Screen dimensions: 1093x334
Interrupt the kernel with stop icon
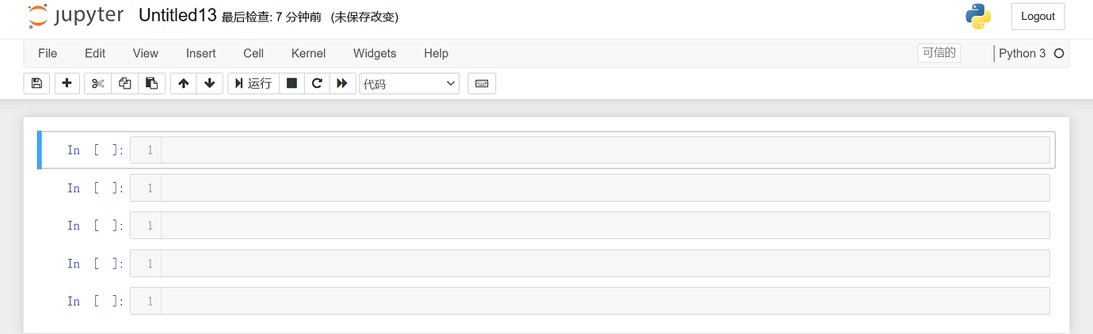click(291, 83)
